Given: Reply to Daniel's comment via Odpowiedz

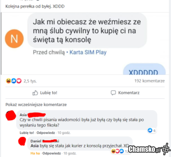Looking at the screenshot, I should tap(52, 153).
